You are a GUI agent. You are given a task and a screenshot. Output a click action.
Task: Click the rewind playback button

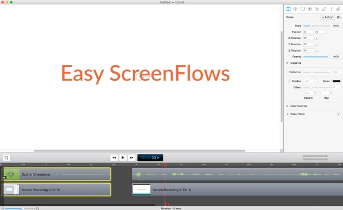point(114,157)
